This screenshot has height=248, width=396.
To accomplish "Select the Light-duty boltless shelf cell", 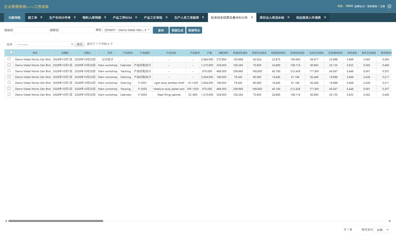I will click(x=169, y=83).
